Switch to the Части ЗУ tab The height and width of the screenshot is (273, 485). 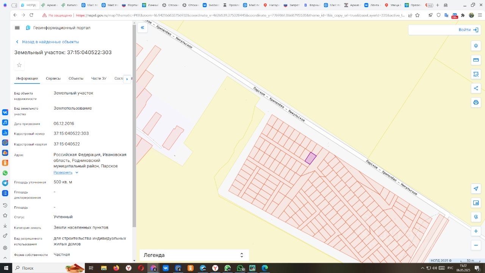99,78
